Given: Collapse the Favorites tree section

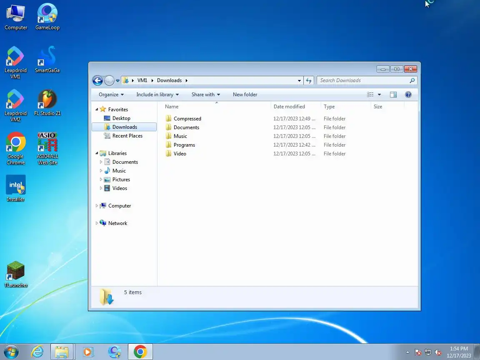Looking at the screenshot, I should pyautogui.click(x=97, y=109).
